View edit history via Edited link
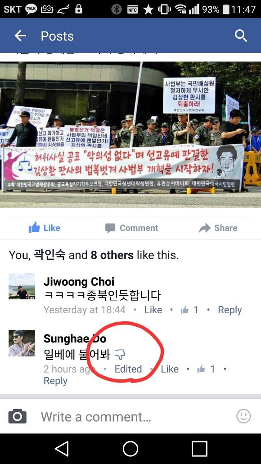This screenshot has height=464, width=261. [x=128, y=369]
